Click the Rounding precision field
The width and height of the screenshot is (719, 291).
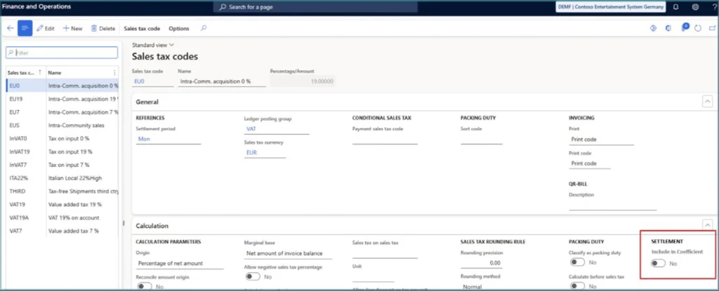[482, 263]
